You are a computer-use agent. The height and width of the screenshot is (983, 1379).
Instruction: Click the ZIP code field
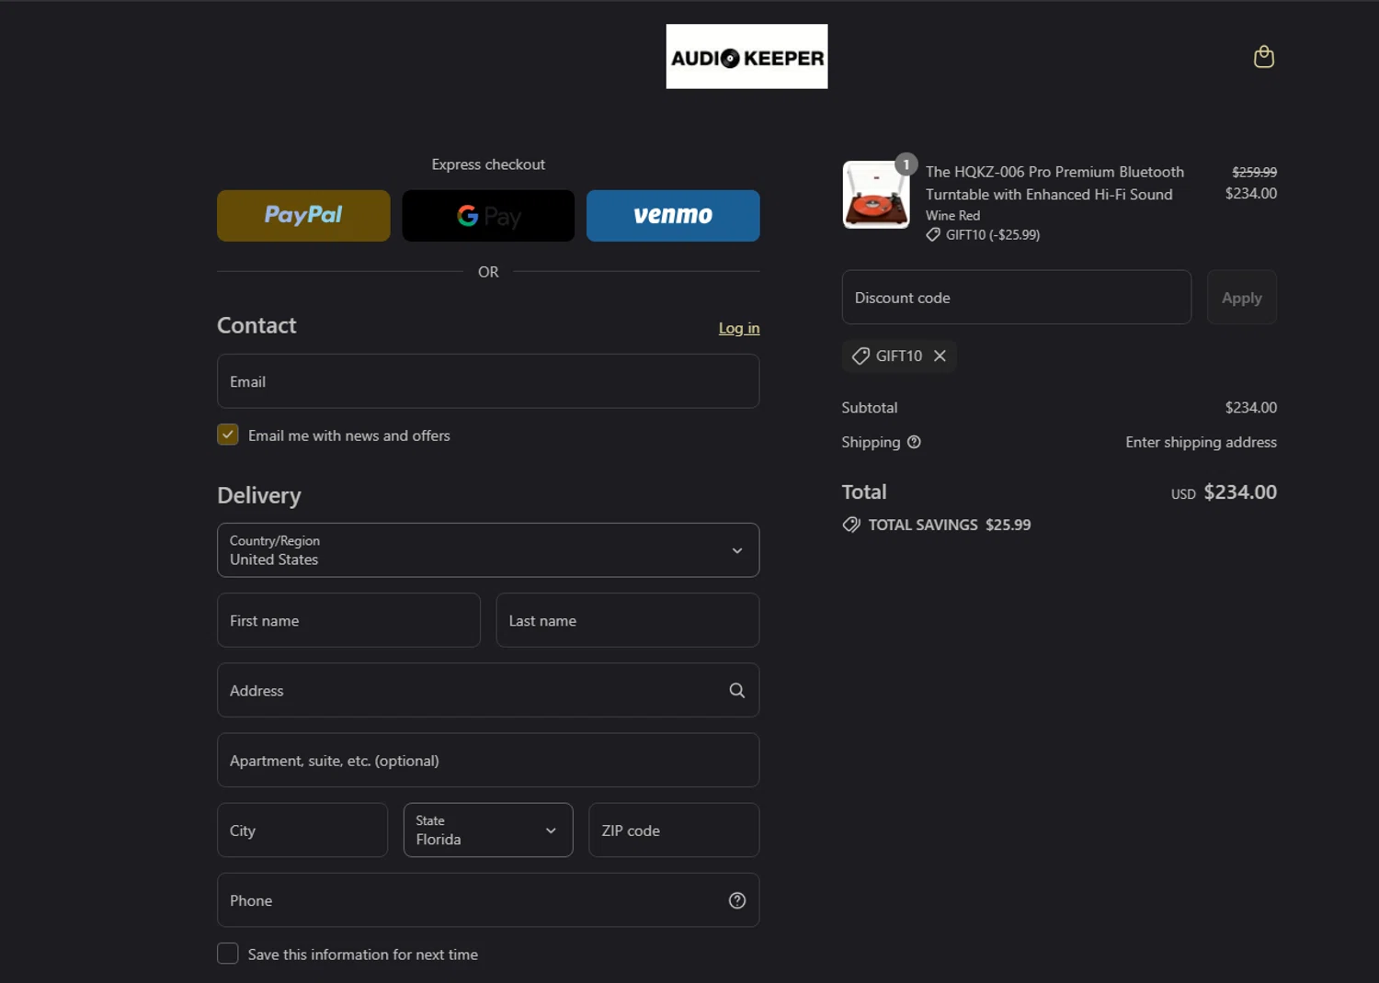pos(674,830)
